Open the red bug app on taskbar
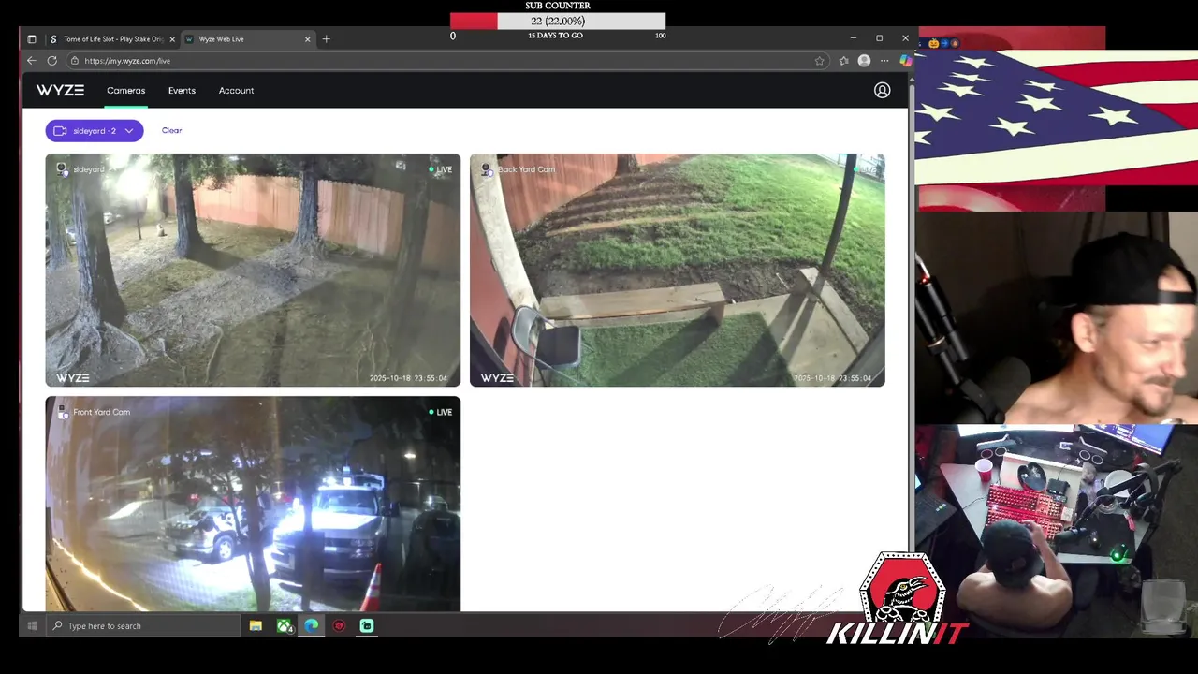This screenshot has width=1198, height=674. point(339,625)
